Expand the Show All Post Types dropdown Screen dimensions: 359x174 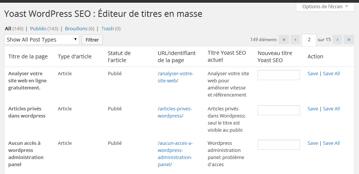(x=42, y=39)
